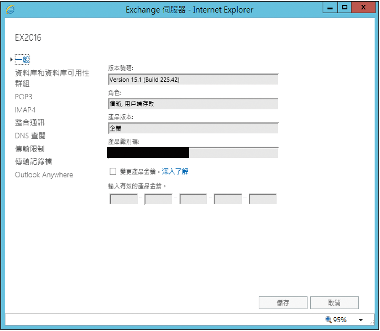The height and width of the screenshot is (331, 380).
Task: Close the Exchange 伺服器 window
Action: [363, 8]
